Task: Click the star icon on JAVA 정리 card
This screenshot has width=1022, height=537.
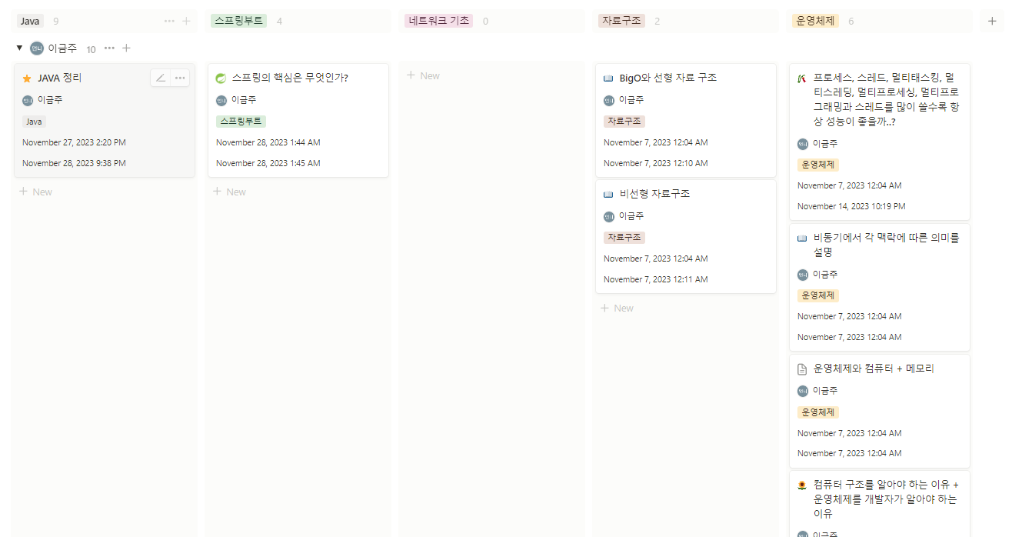Action: (27, 78)
